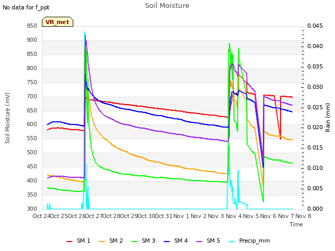Toggle SM 4 series in legend
Image resolution: width=335 pixels, height=251 pixels.
tap(176, 241)
